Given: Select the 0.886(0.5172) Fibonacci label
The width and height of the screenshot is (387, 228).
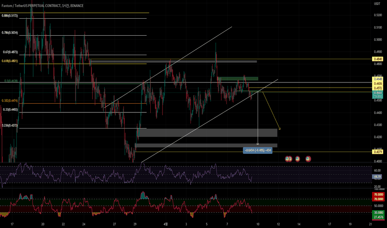Looking at the screenshot, I should click(x=10, y=15).
